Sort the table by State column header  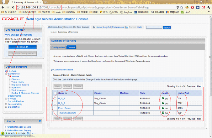click(143, 93)
